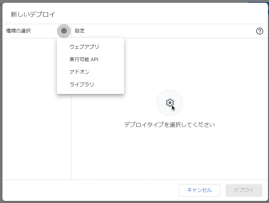269x203 pixels.
Task: Select ウェブアプリ from the deploy type menu
Action: pyautogui.click(x=90, y=47)
